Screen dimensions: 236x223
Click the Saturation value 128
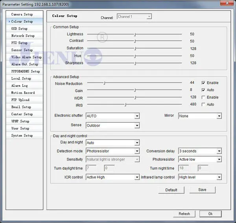click(193, 48)
